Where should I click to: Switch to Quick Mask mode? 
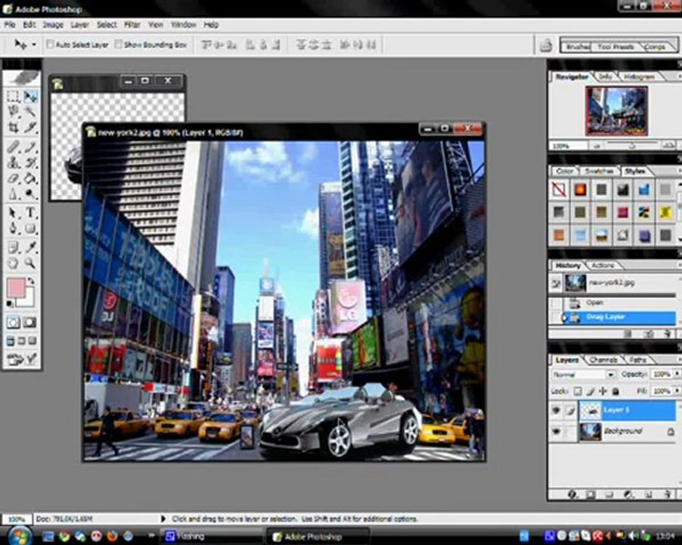pyautogui.click(x=30, y=322)
